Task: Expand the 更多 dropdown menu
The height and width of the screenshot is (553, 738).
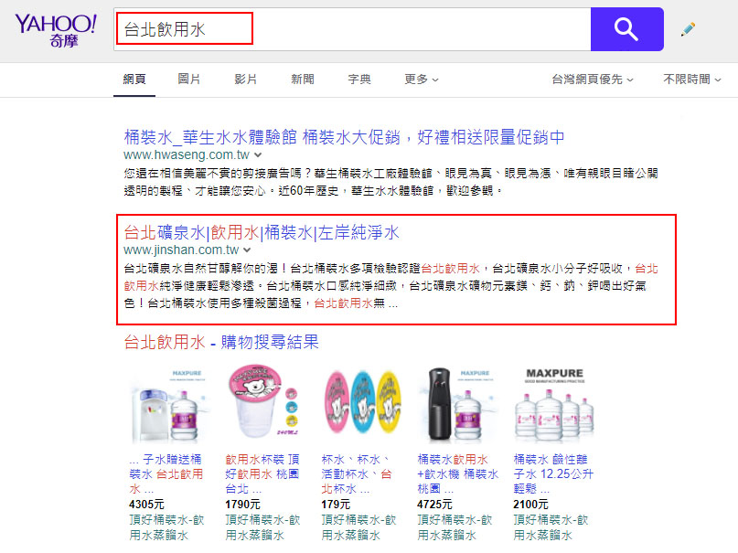Action: click(422, 79)
